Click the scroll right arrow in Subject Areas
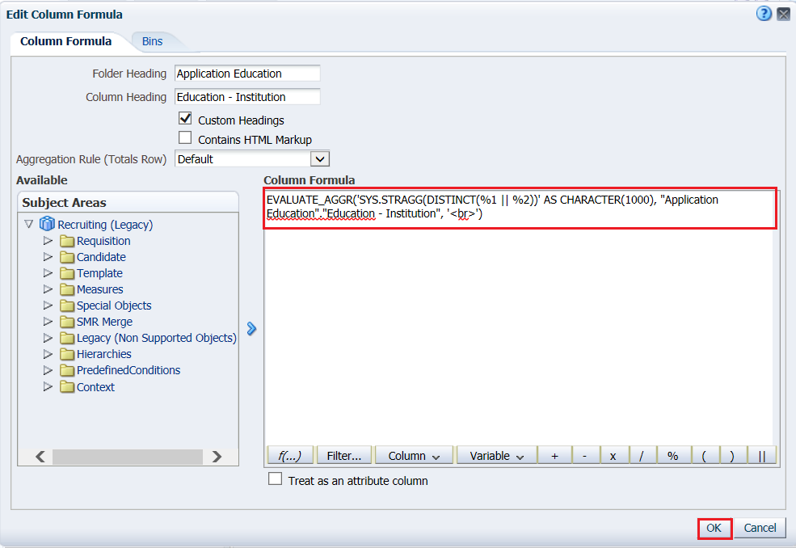 (217, 457)
